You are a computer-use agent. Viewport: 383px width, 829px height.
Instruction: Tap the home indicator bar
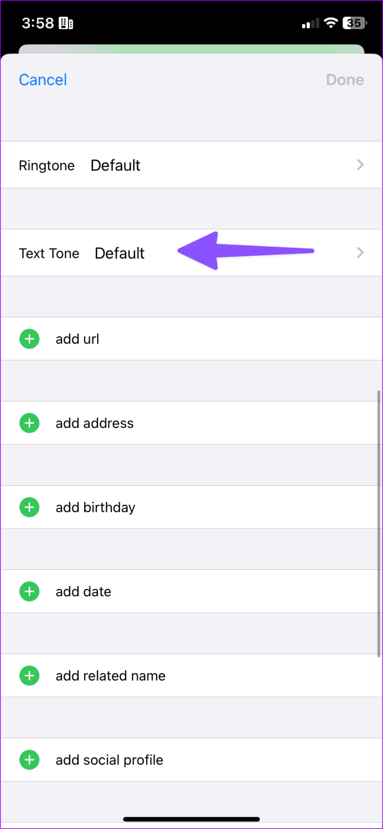pyautogui.click(x=191, y=819)
